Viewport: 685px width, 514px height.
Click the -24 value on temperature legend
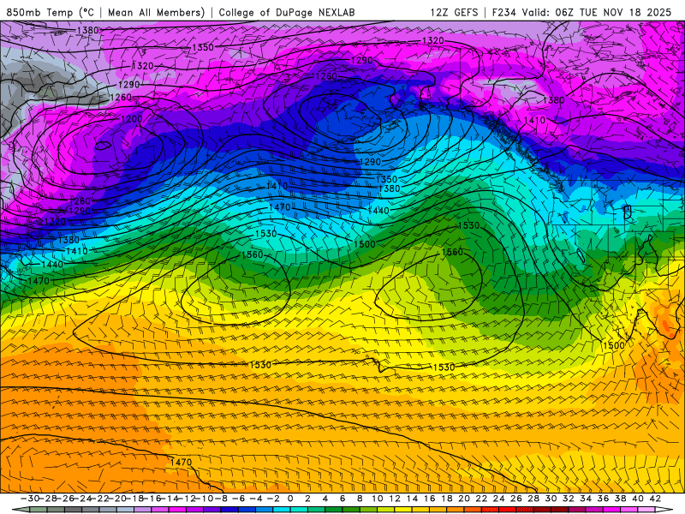(x=82, y=499)
